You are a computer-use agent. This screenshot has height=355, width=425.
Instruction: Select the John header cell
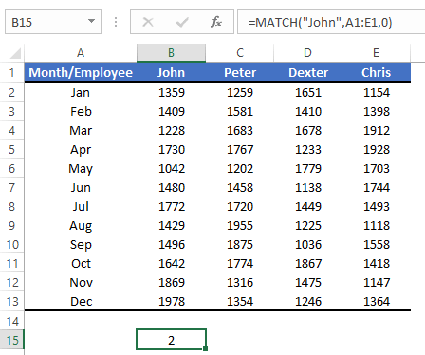171,72
